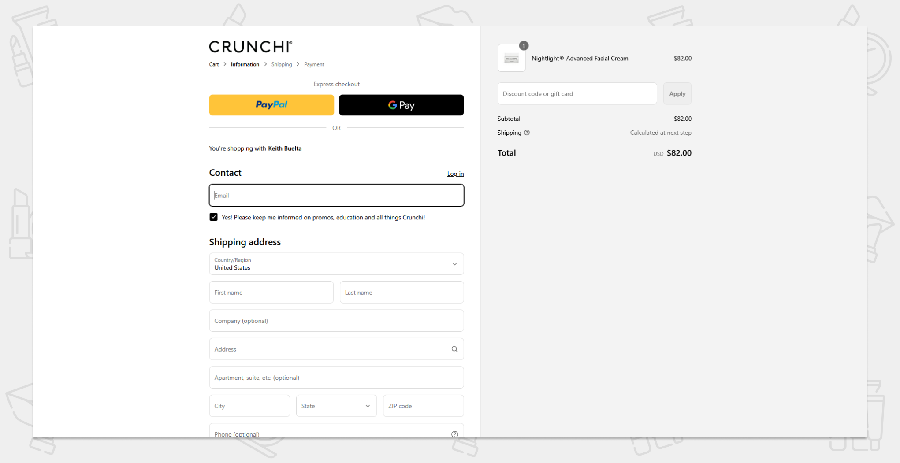
Task: Apply the discount code
Action: [x=677, y=94]
